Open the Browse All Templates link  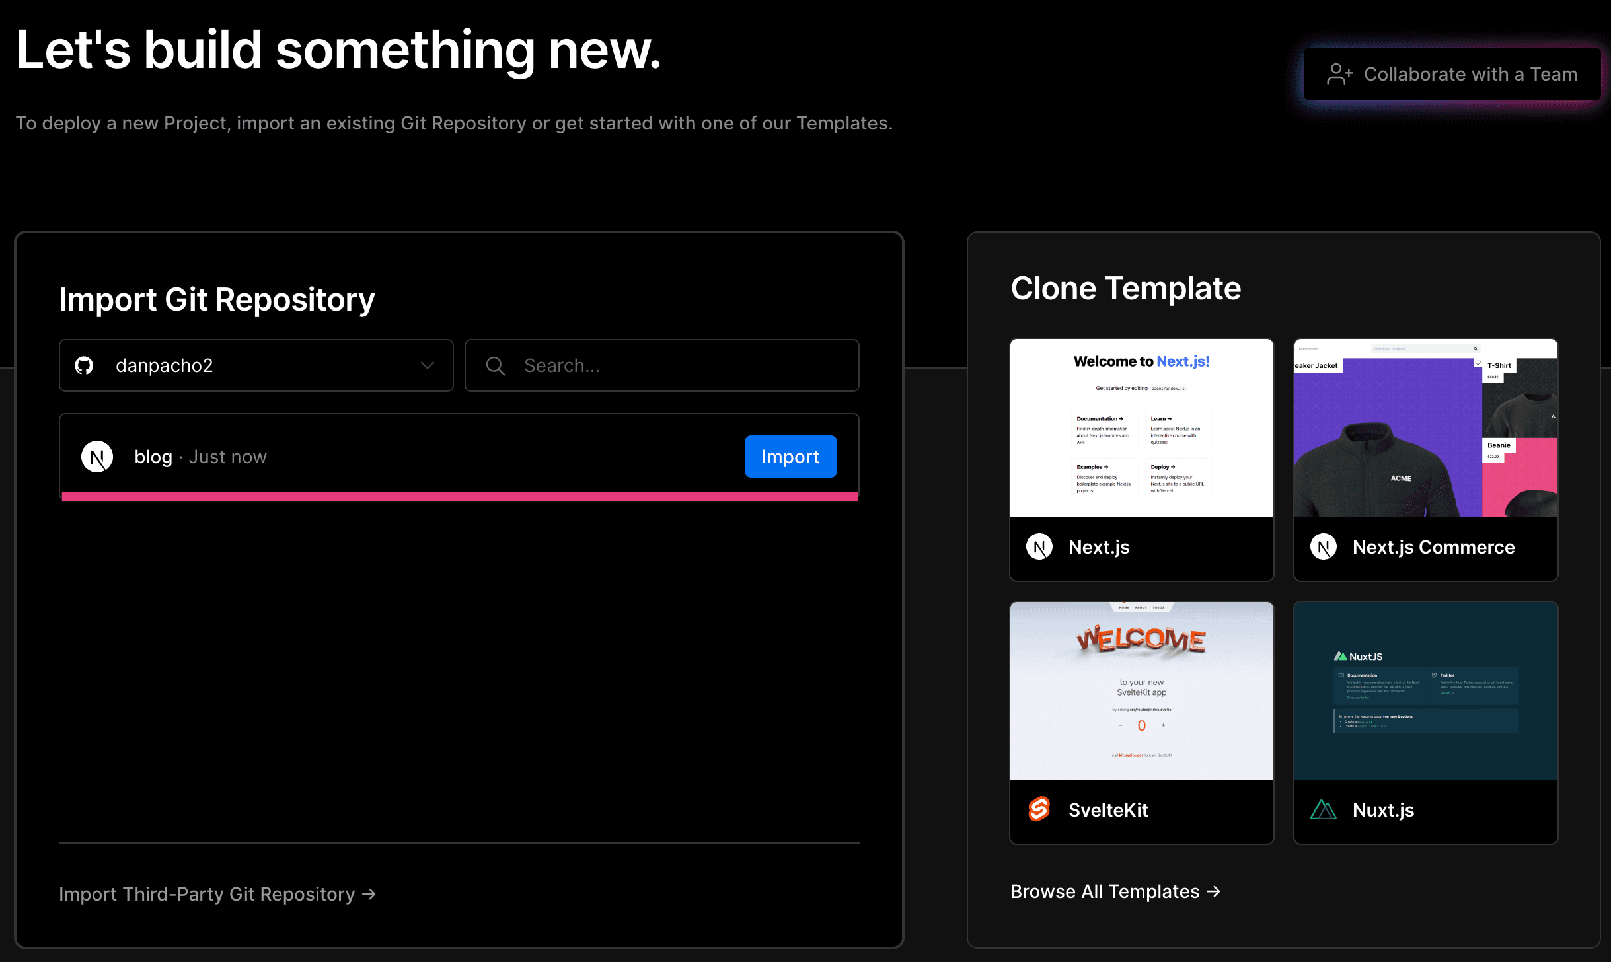point(1115,891)
